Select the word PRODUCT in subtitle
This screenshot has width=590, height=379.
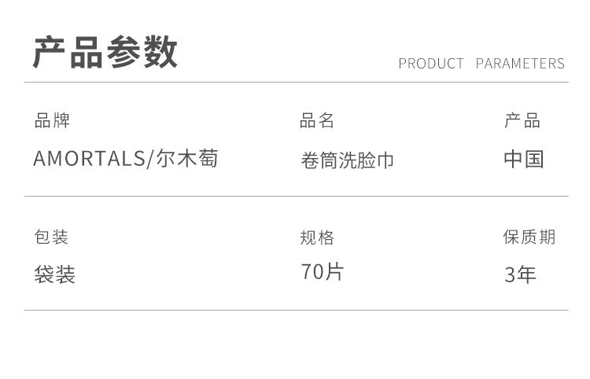(x=431, y=64)
